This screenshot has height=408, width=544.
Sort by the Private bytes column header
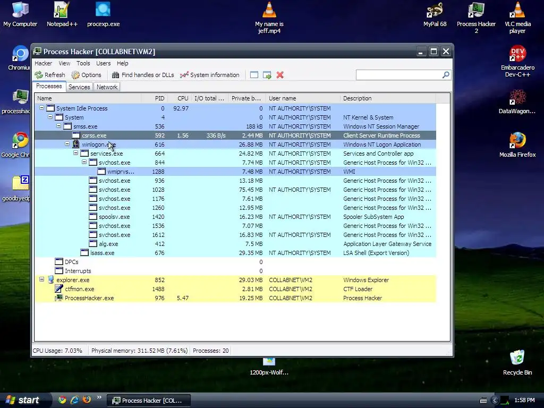[x=246, y=98]
